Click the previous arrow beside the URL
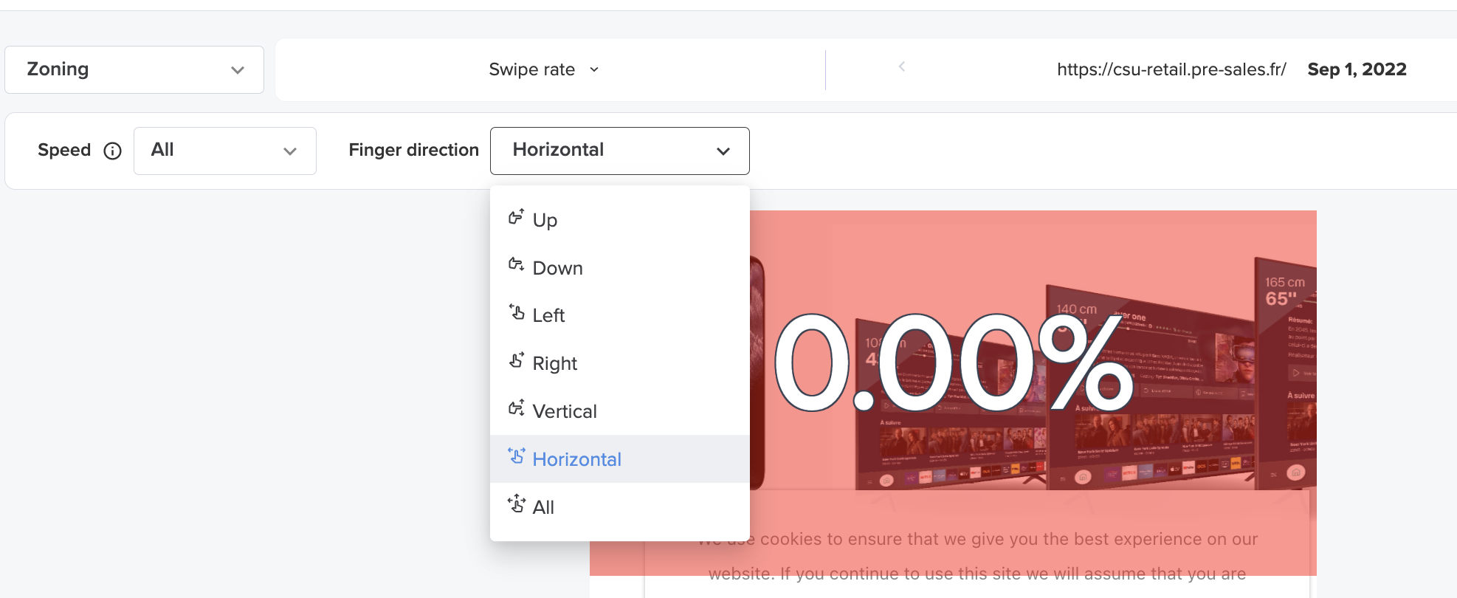1457x598 pixels. point(901,66)
